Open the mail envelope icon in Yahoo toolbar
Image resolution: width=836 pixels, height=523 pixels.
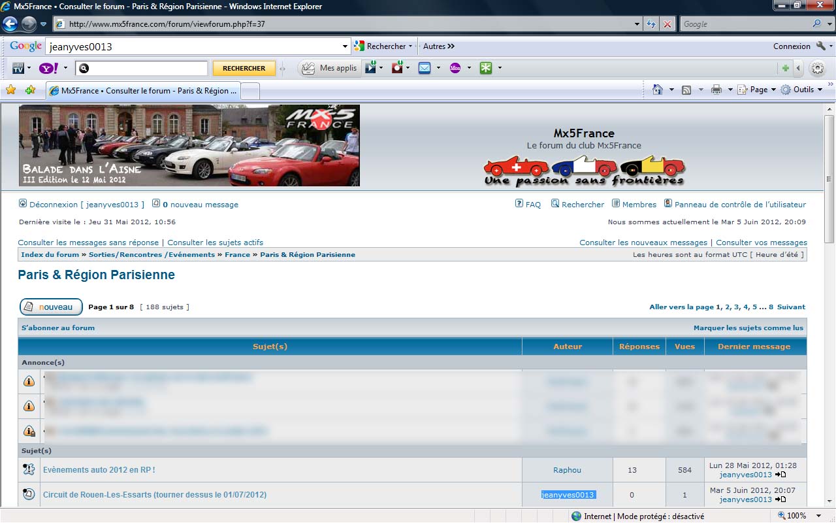[425, 68]
